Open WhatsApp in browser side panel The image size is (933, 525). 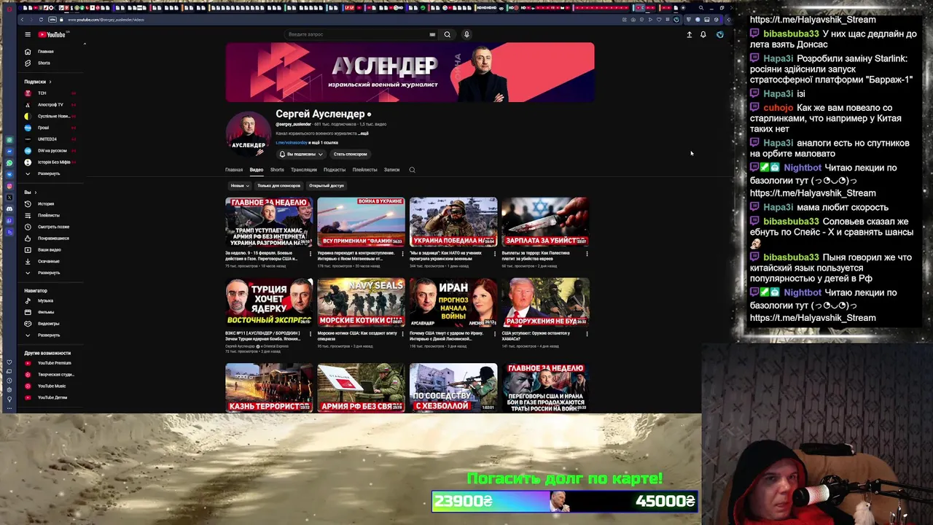click(x=9, y=163)
